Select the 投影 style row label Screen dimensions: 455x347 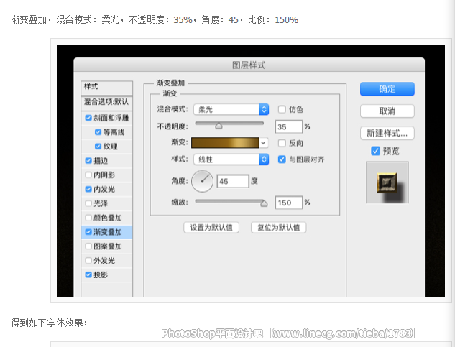(x=101, y=274)
